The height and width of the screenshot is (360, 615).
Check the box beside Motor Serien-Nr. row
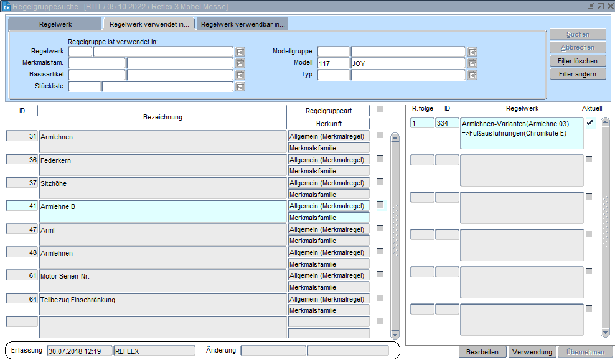pyautogui.click(x=380, y=274)
